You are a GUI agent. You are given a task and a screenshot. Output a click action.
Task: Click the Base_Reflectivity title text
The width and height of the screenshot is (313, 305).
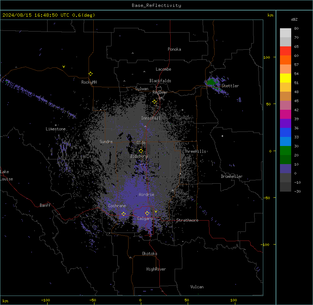click(156, 5)
